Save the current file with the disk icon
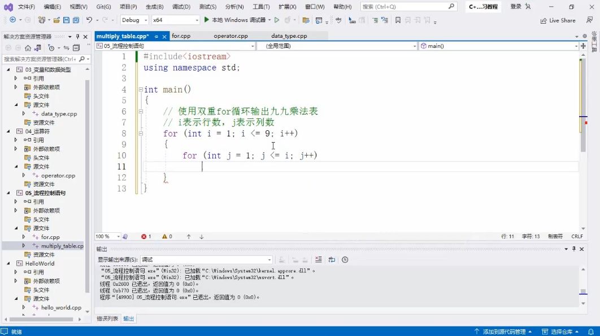This screenshot has height=336, width=600. click(x=66, y=20)
